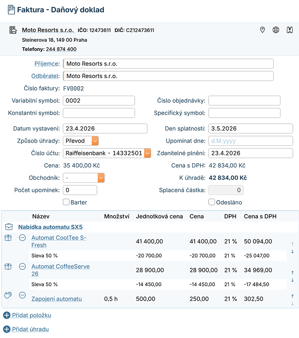Click the map icon next to globe
This screenshot has width=299, height=338.
[x=290, y=30]
